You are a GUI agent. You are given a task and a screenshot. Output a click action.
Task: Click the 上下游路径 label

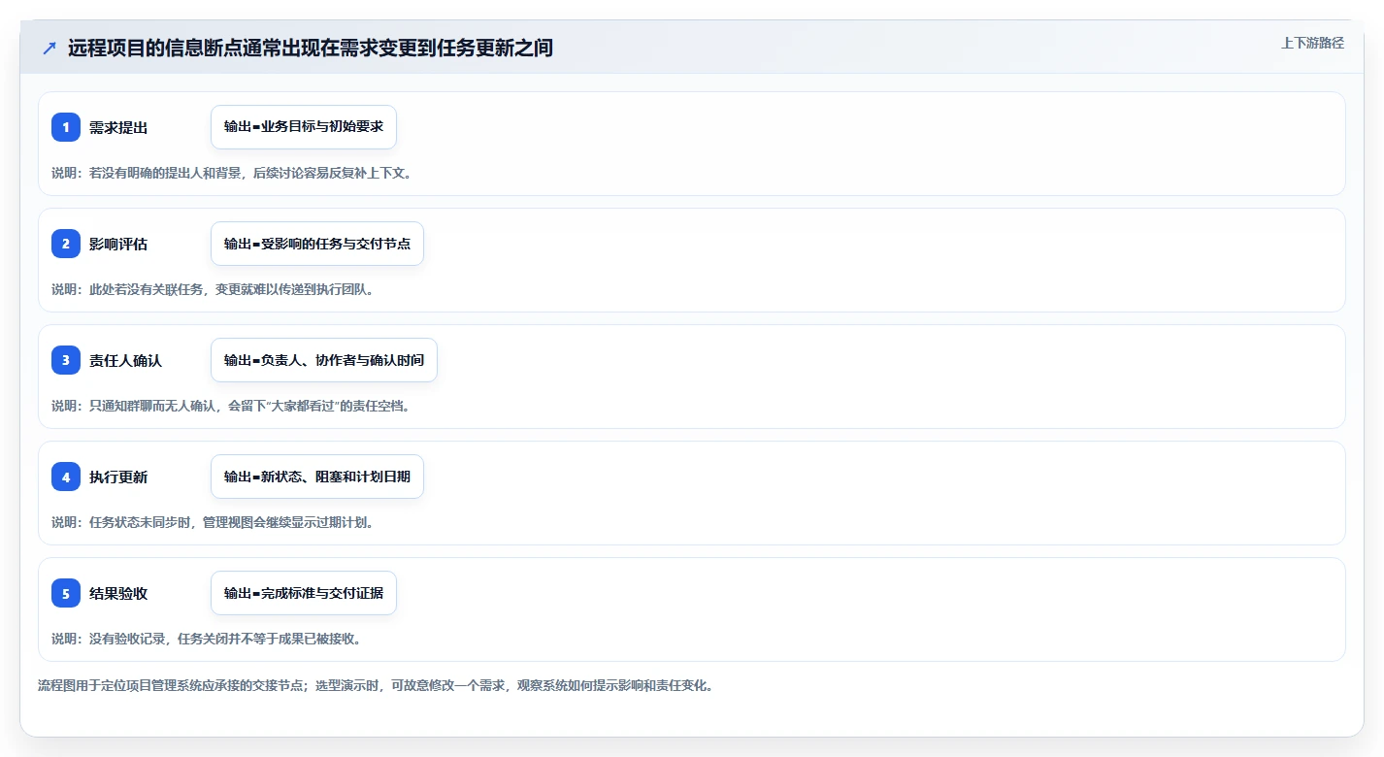click(1312, 43)
